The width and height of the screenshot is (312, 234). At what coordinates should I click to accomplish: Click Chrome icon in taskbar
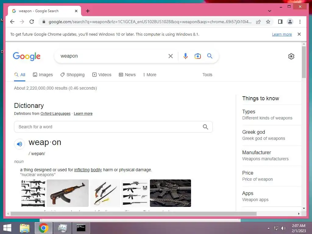(44, 228)
